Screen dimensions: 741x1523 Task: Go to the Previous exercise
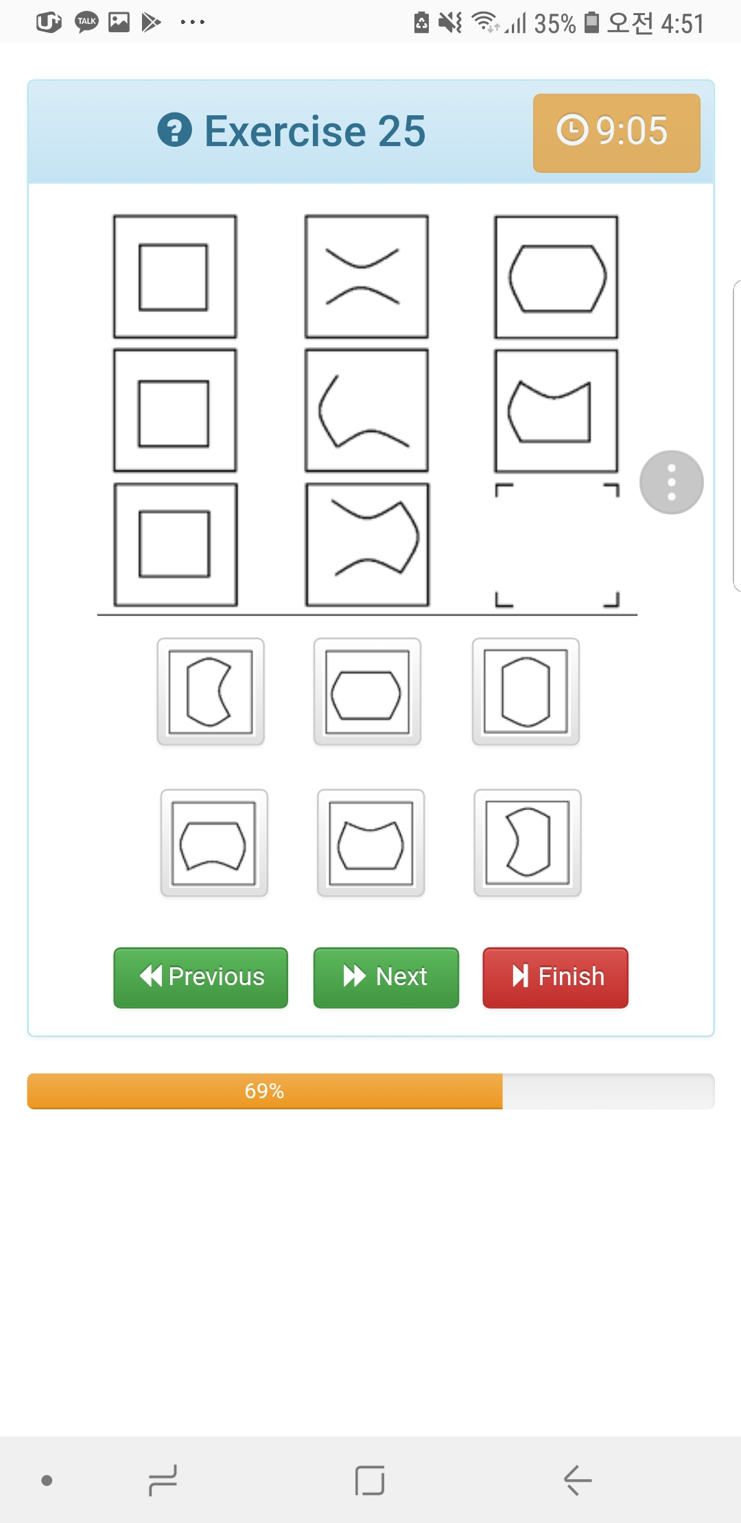pyautogui.click(x=201, y=977)
